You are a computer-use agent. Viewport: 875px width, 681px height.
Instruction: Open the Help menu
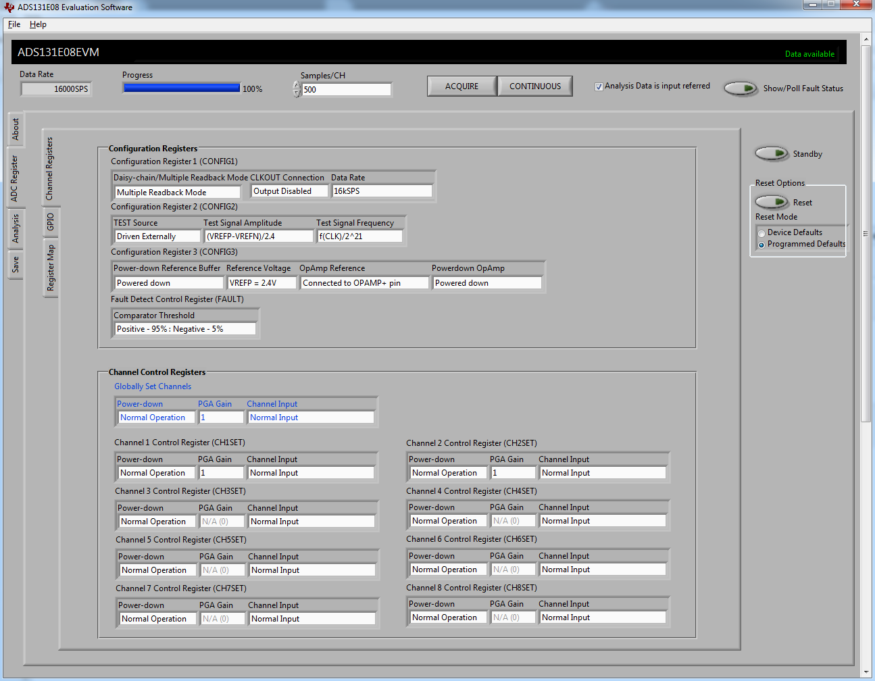pyautogui.click(x=38, y=24)
